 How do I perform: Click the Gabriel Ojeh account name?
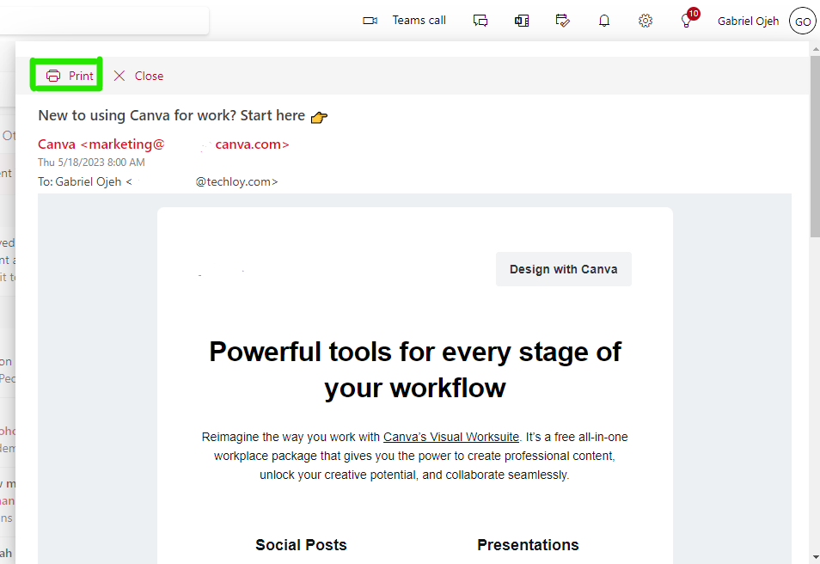748,21
